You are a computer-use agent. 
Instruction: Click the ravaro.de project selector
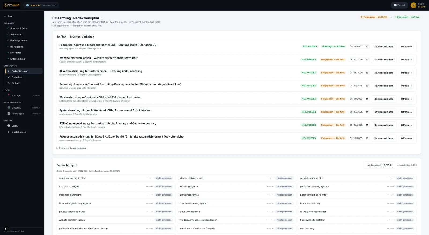41,5
